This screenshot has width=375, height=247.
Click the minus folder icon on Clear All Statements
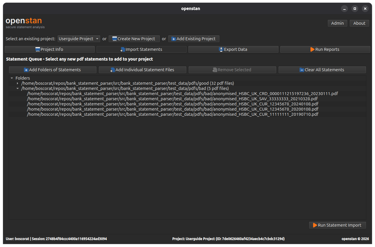(x=302, y=70)
